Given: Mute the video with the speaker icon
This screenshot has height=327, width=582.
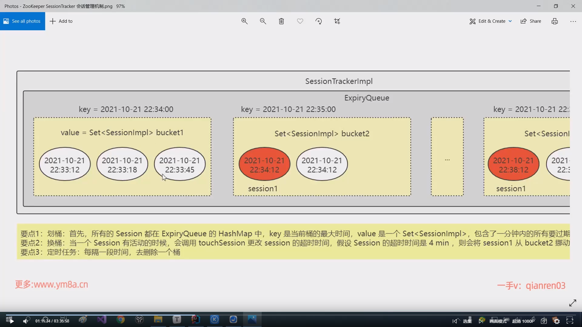Looking at the screenshot, I should pyautogui.click(x=26, y=321).
